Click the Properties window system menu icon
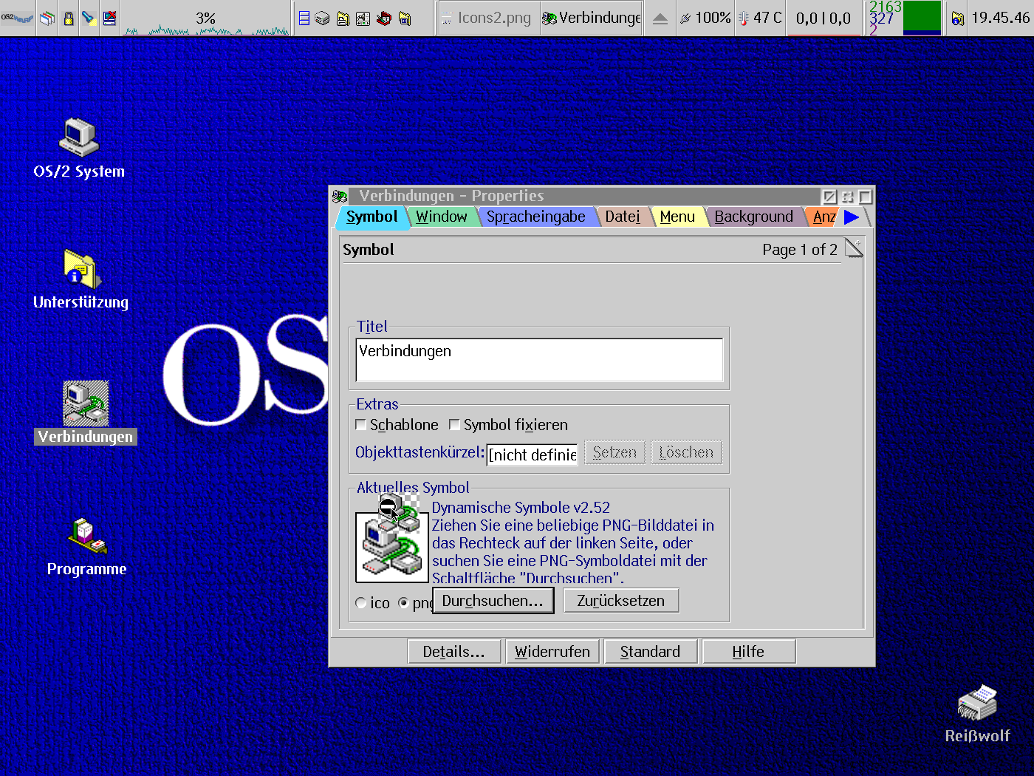The width and height of the screenshot is (1034, 776). coord(340,196)
